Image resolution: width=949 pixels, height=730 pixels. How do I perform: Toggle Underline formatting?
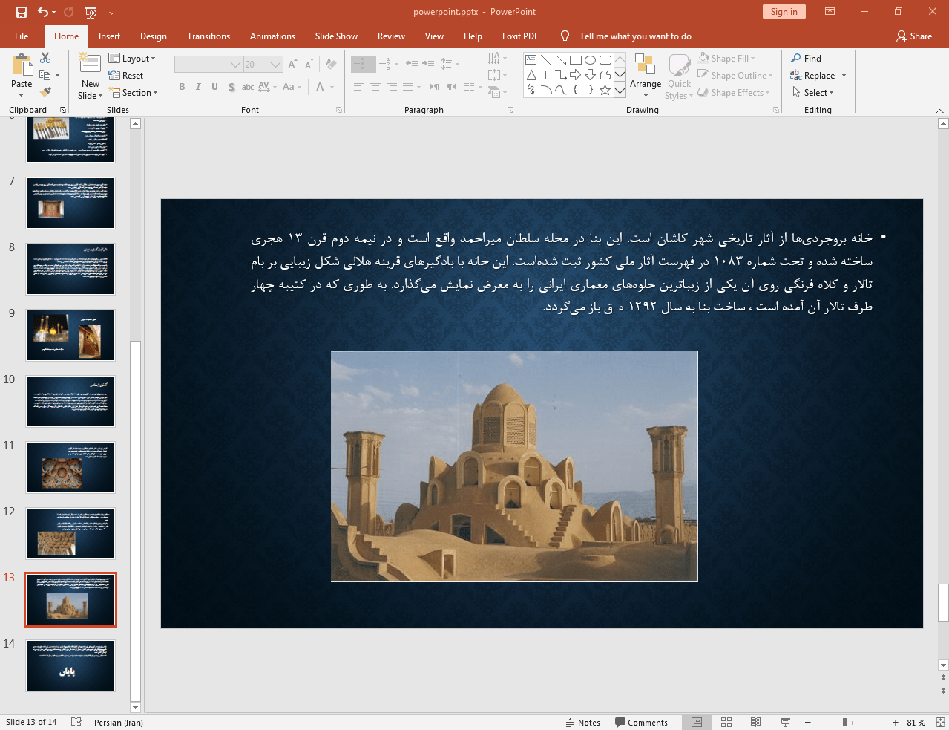[214, 87]
